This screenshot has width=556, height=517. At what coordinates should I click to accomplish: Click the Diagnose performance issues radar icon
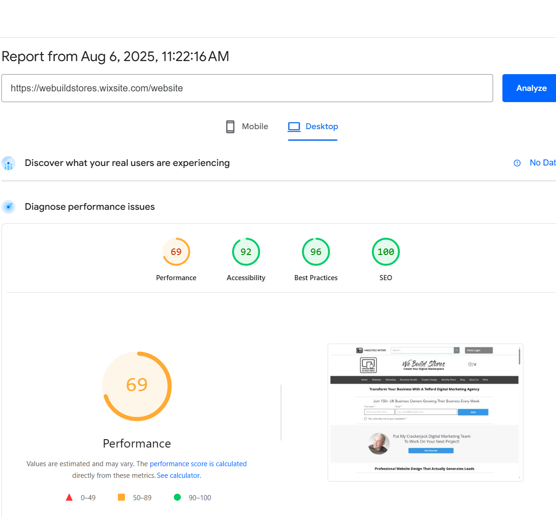[x=8, y=207]
